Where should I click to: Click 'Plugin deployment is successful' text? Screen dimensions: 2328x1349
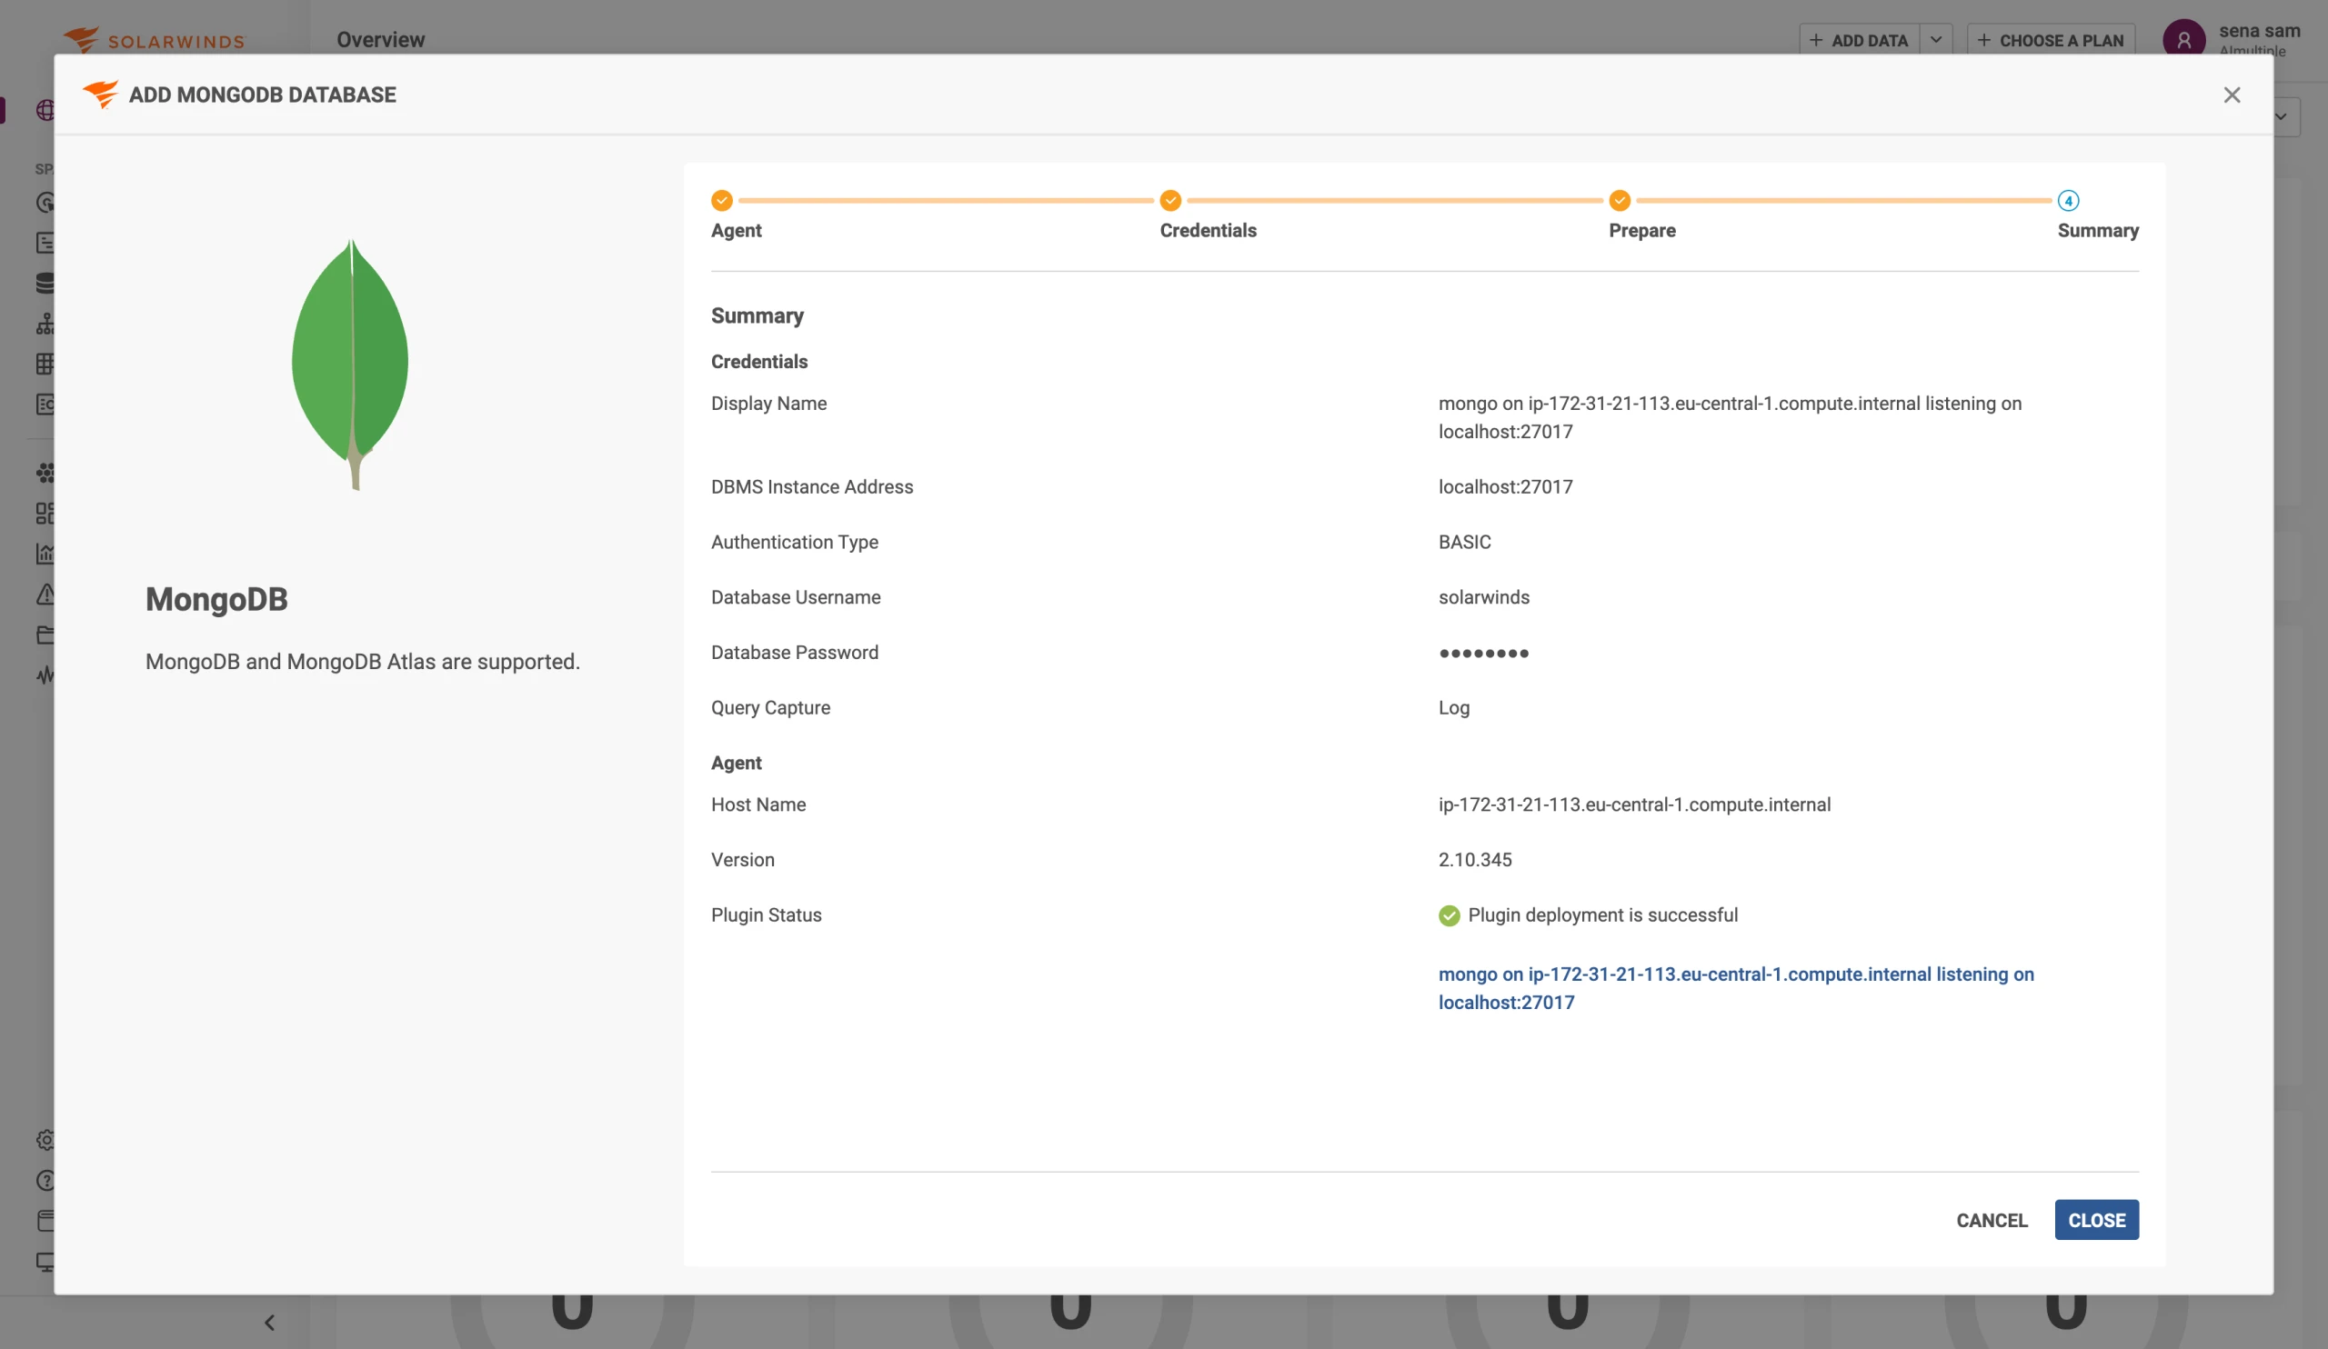[x=1602, y=915]
